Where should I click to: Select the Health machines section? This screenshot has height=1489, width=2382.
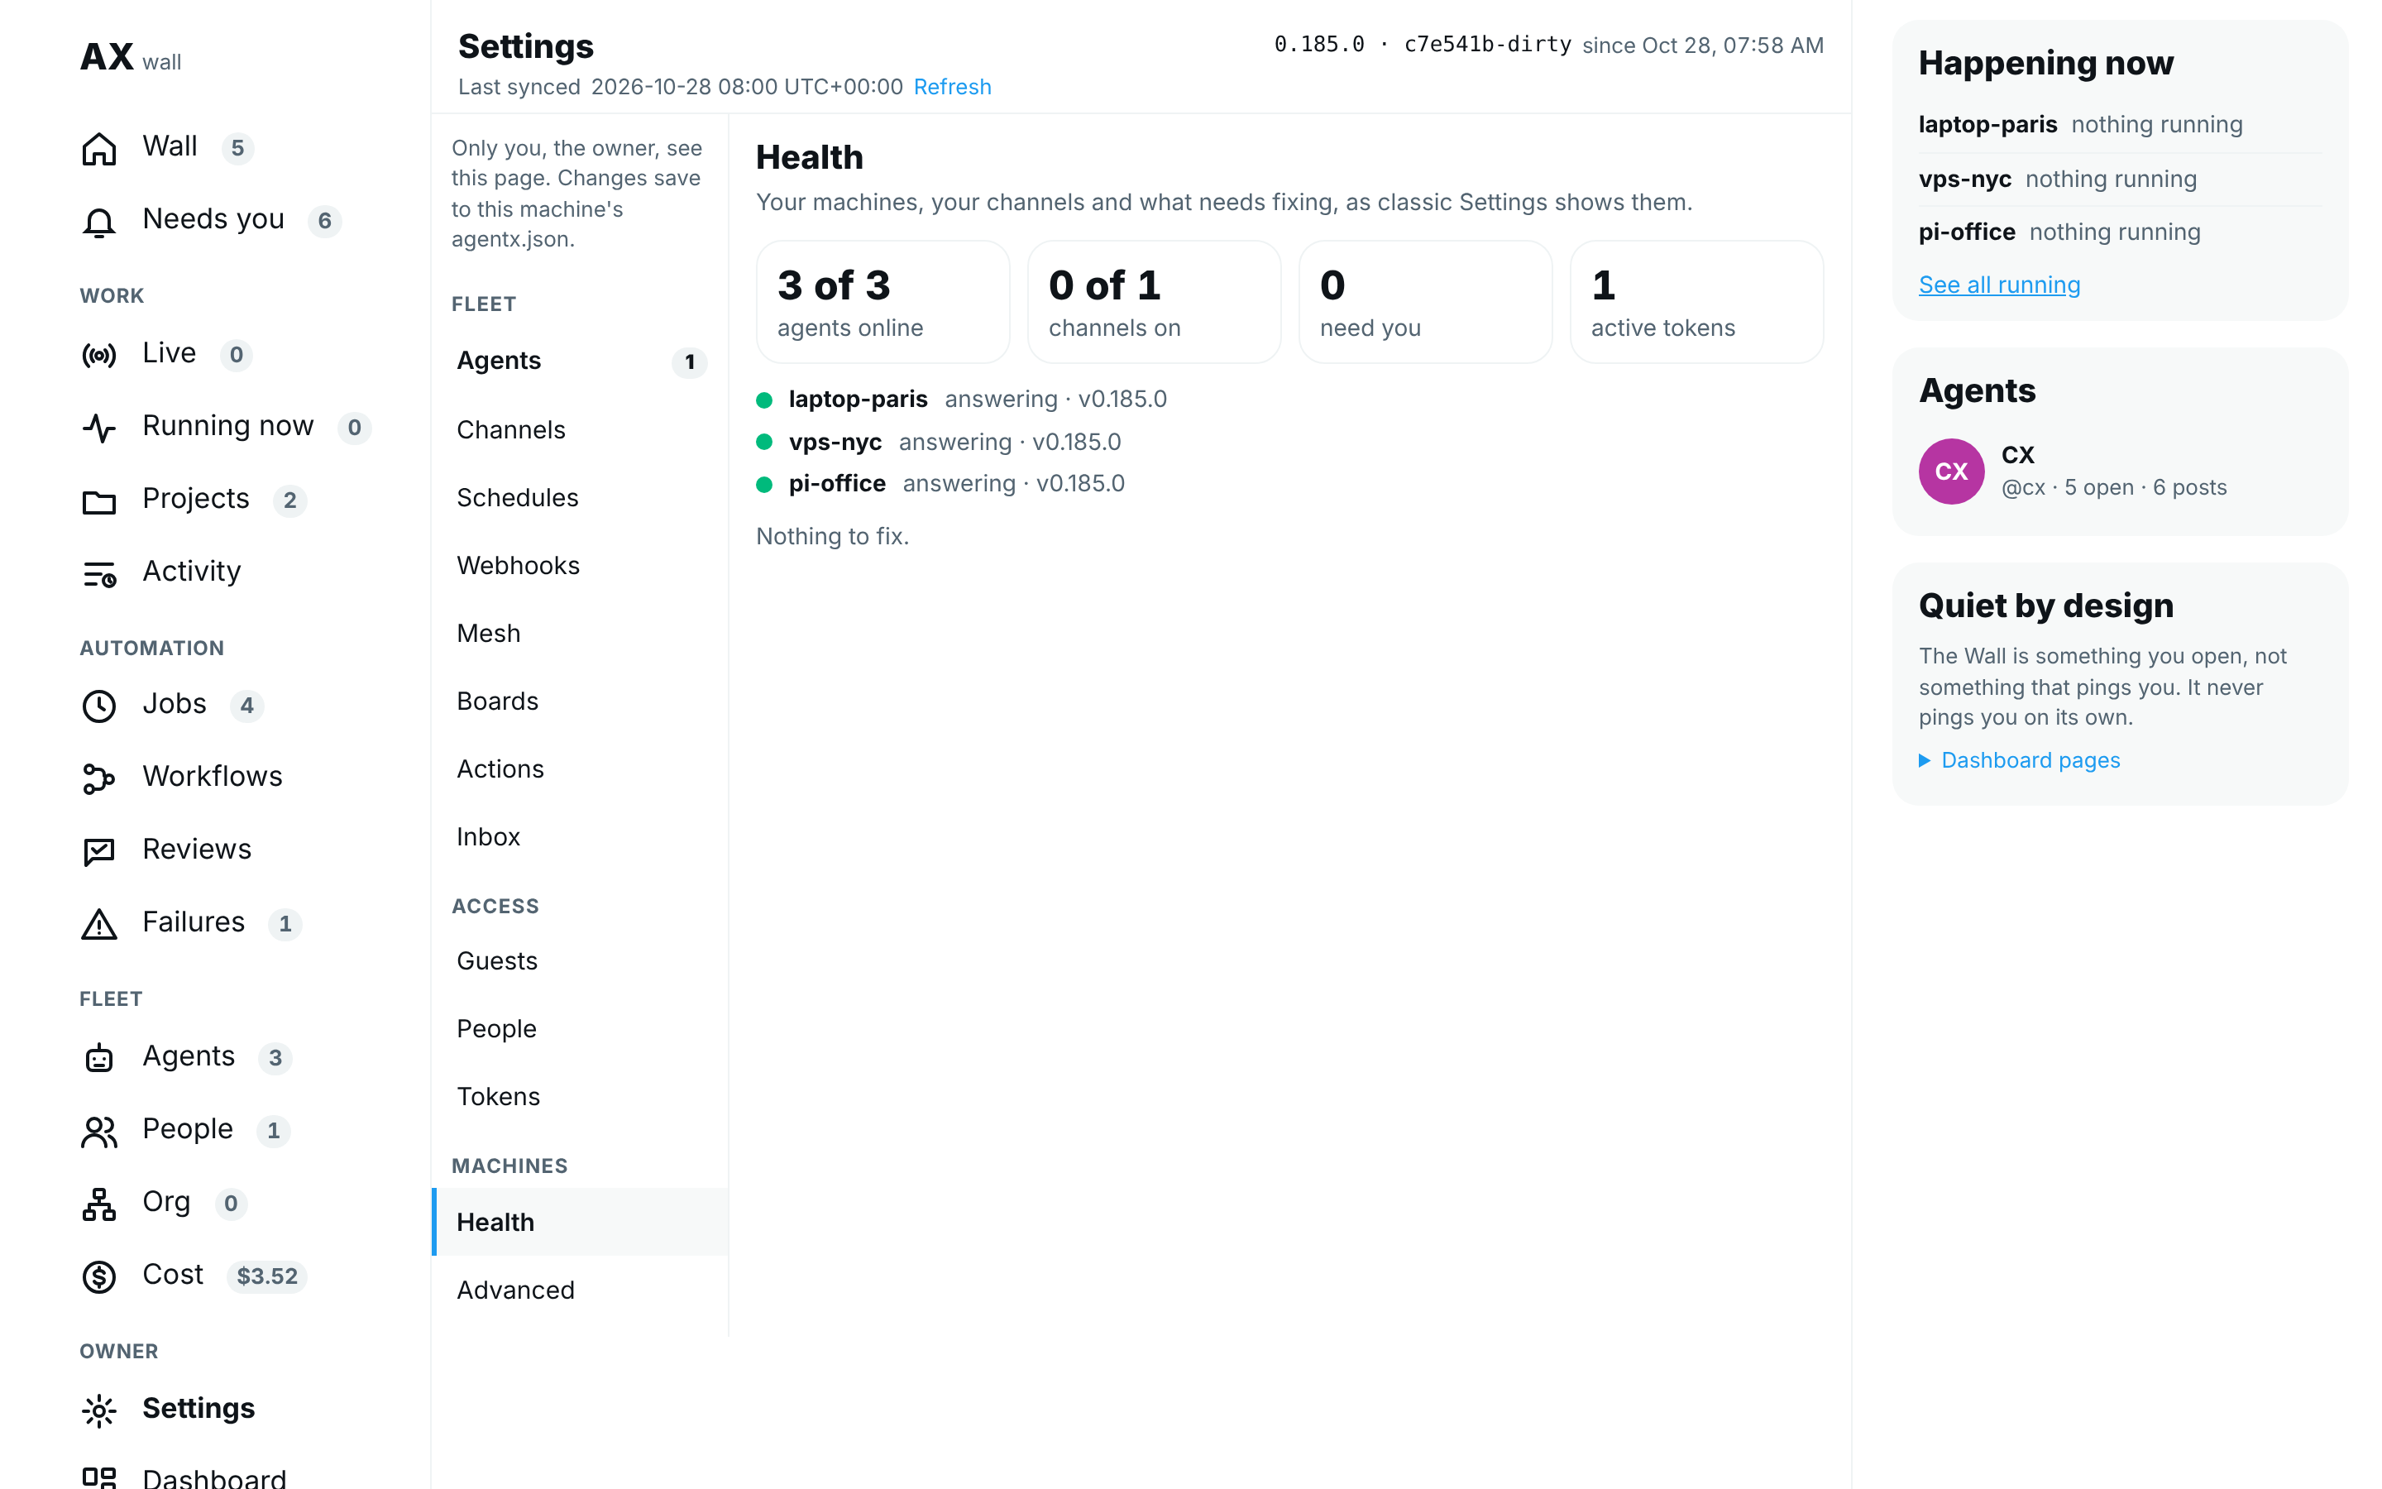click(580, 1222)
